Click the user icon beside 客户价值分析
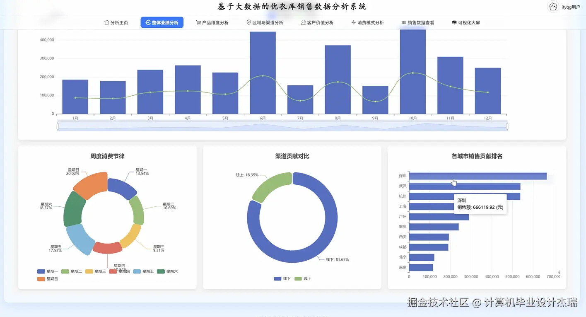This screenshot has width=586, height=317. click(303, 22)
